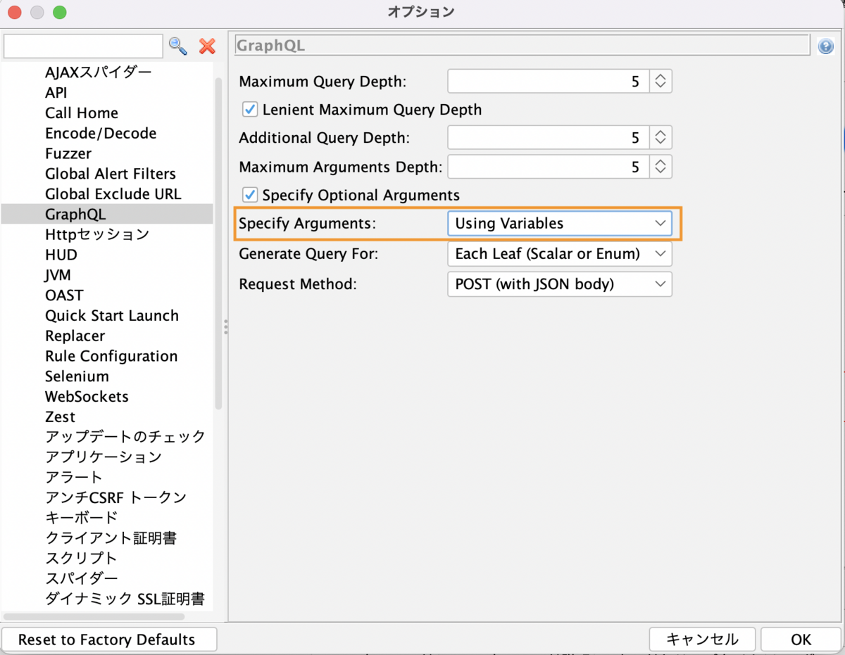Viewport: 845px width, 655px height.
Task: Click the キャンセル button
Action: click(702, 640)
